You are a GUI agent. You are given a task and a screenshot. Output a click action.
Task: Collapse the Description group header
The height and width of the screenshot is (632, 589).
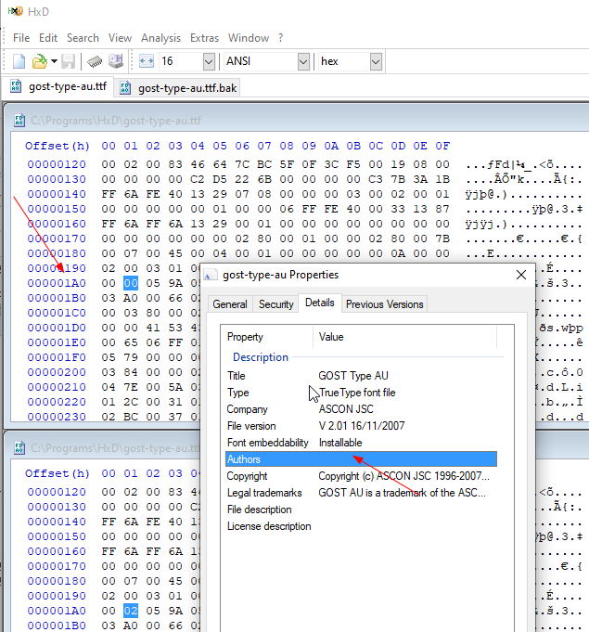(261, 357)
